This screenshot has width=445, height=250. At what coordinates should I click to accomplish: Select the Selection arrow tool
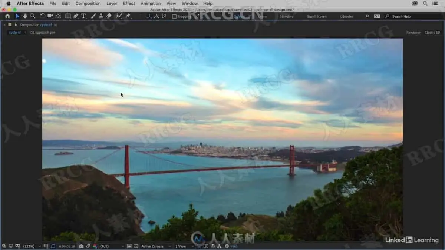[17, 16]
